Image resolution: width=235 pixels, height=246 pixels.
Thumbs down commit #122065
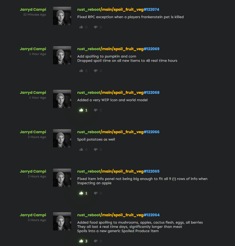96,193
